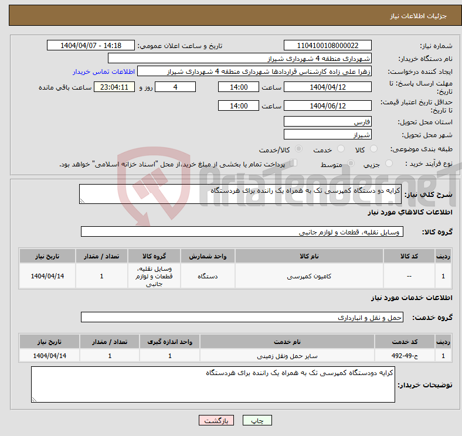Click the remaining time field 23:04:11
This screenshot has width=462, height=436.
click(114, 87)
